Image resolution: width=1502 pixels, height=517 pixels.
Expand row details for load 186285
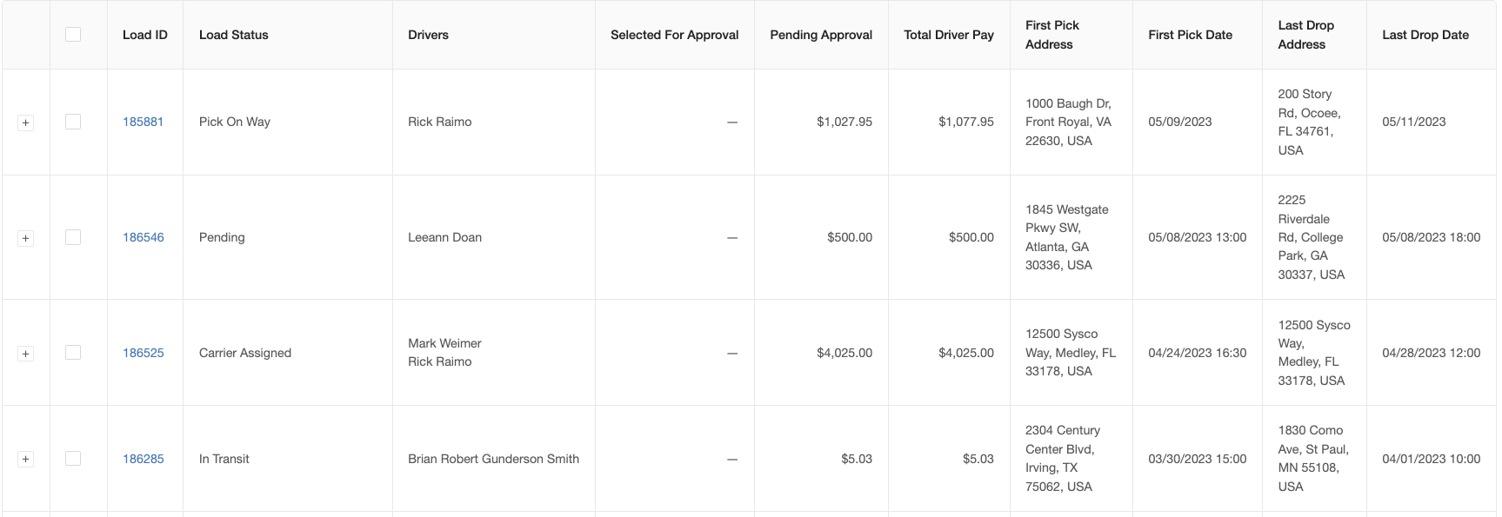(x=26, y=459)
